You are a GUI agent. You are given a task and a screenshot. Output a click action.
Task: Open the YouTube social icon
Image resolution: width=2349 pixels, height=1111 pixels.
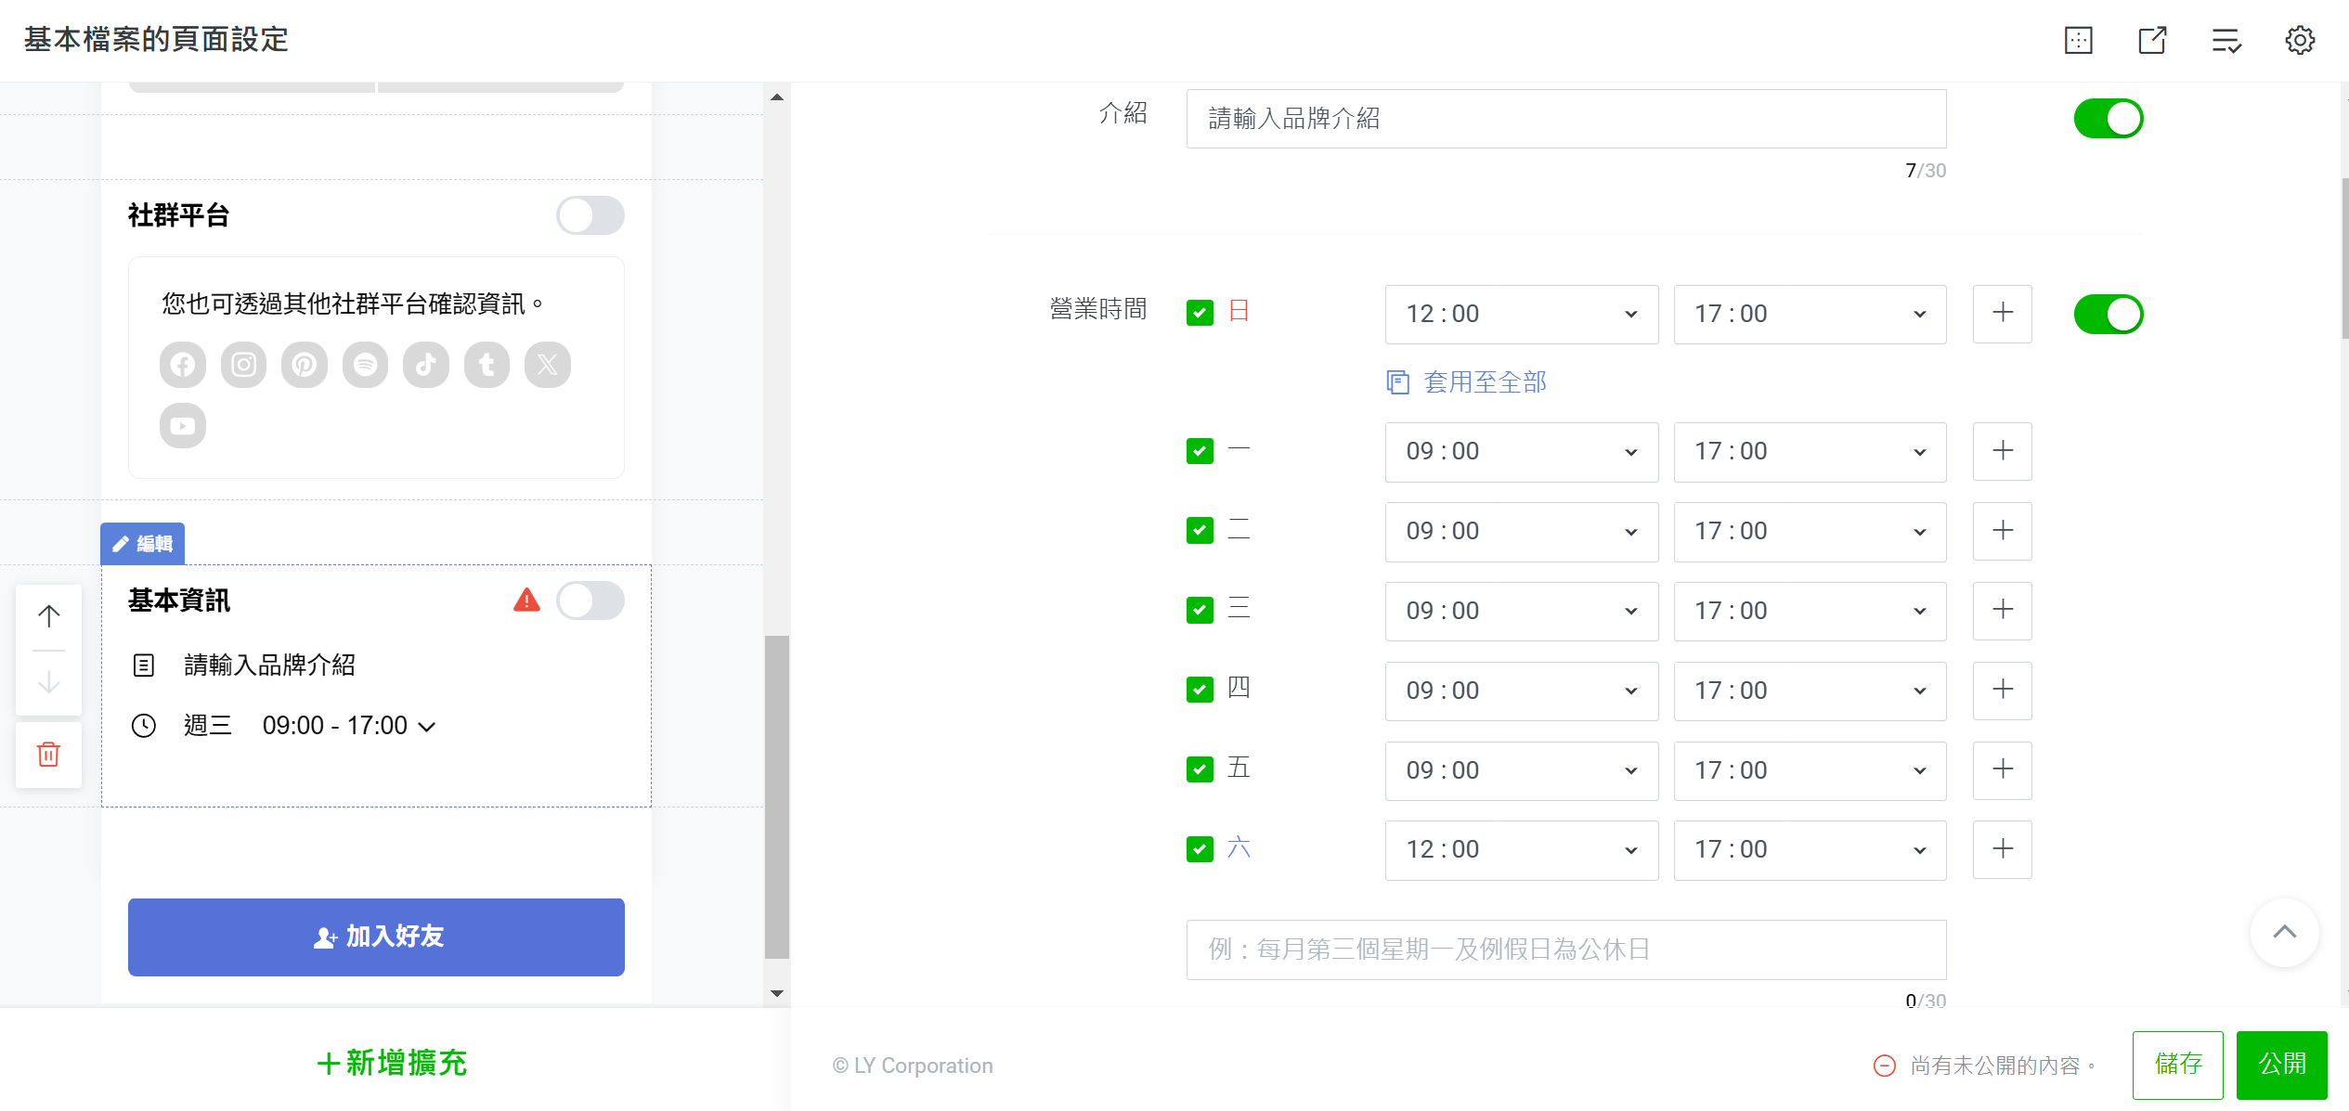(x=182, y=425)
